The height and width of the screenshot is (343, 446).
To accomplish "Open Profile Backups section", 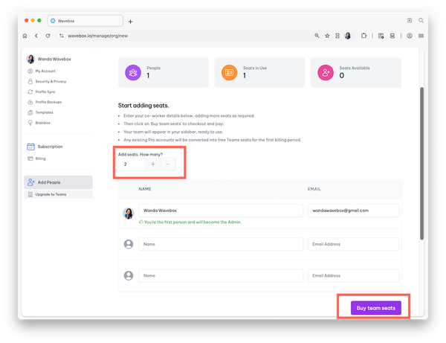I will 50,102.
